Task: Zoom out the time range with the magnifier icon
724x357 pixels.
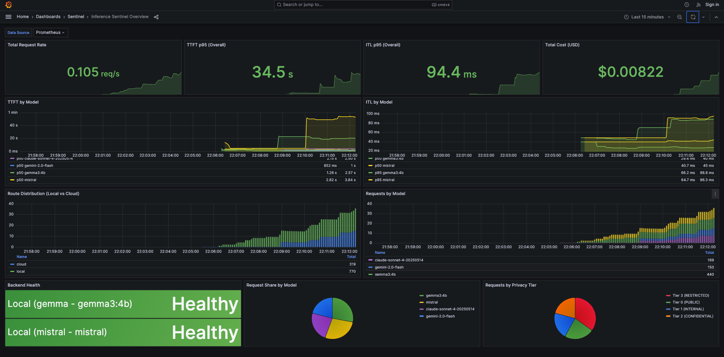Action: tap(679, 17)
